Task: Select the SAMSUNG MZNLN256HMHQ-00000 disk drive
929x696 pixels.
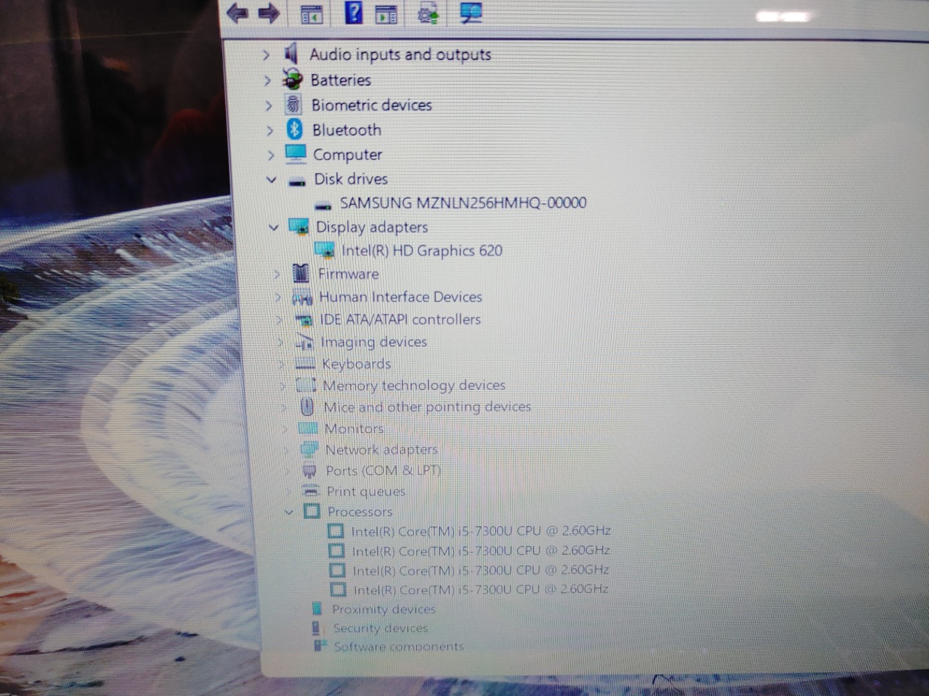Action: (463, 203)
